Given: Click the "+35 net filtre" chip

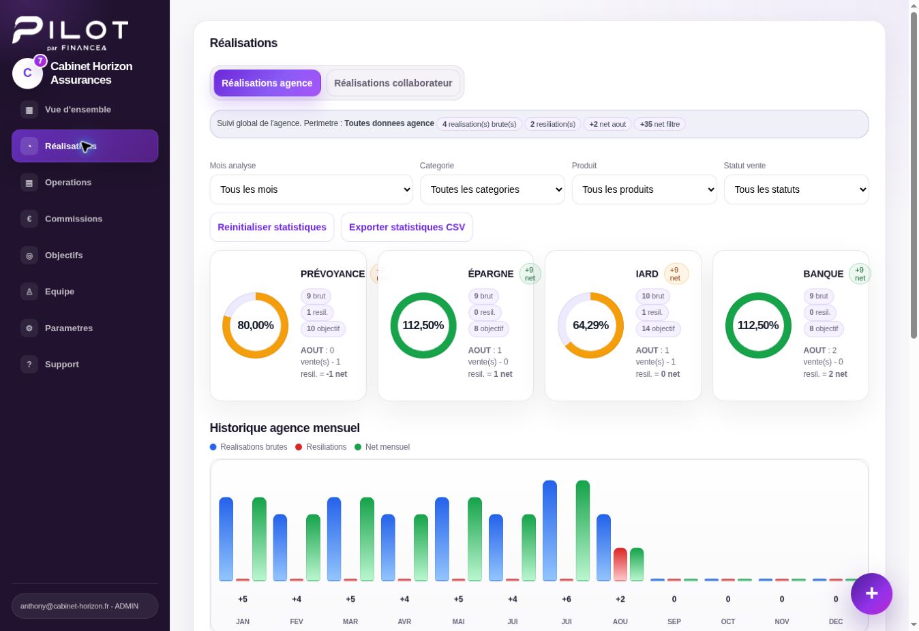Looking at the screenshot, I should [x=660, y=124].
